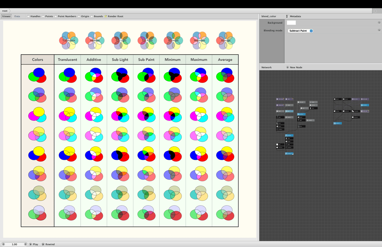Click the Translucent flower icon above the table

(68, 40)
